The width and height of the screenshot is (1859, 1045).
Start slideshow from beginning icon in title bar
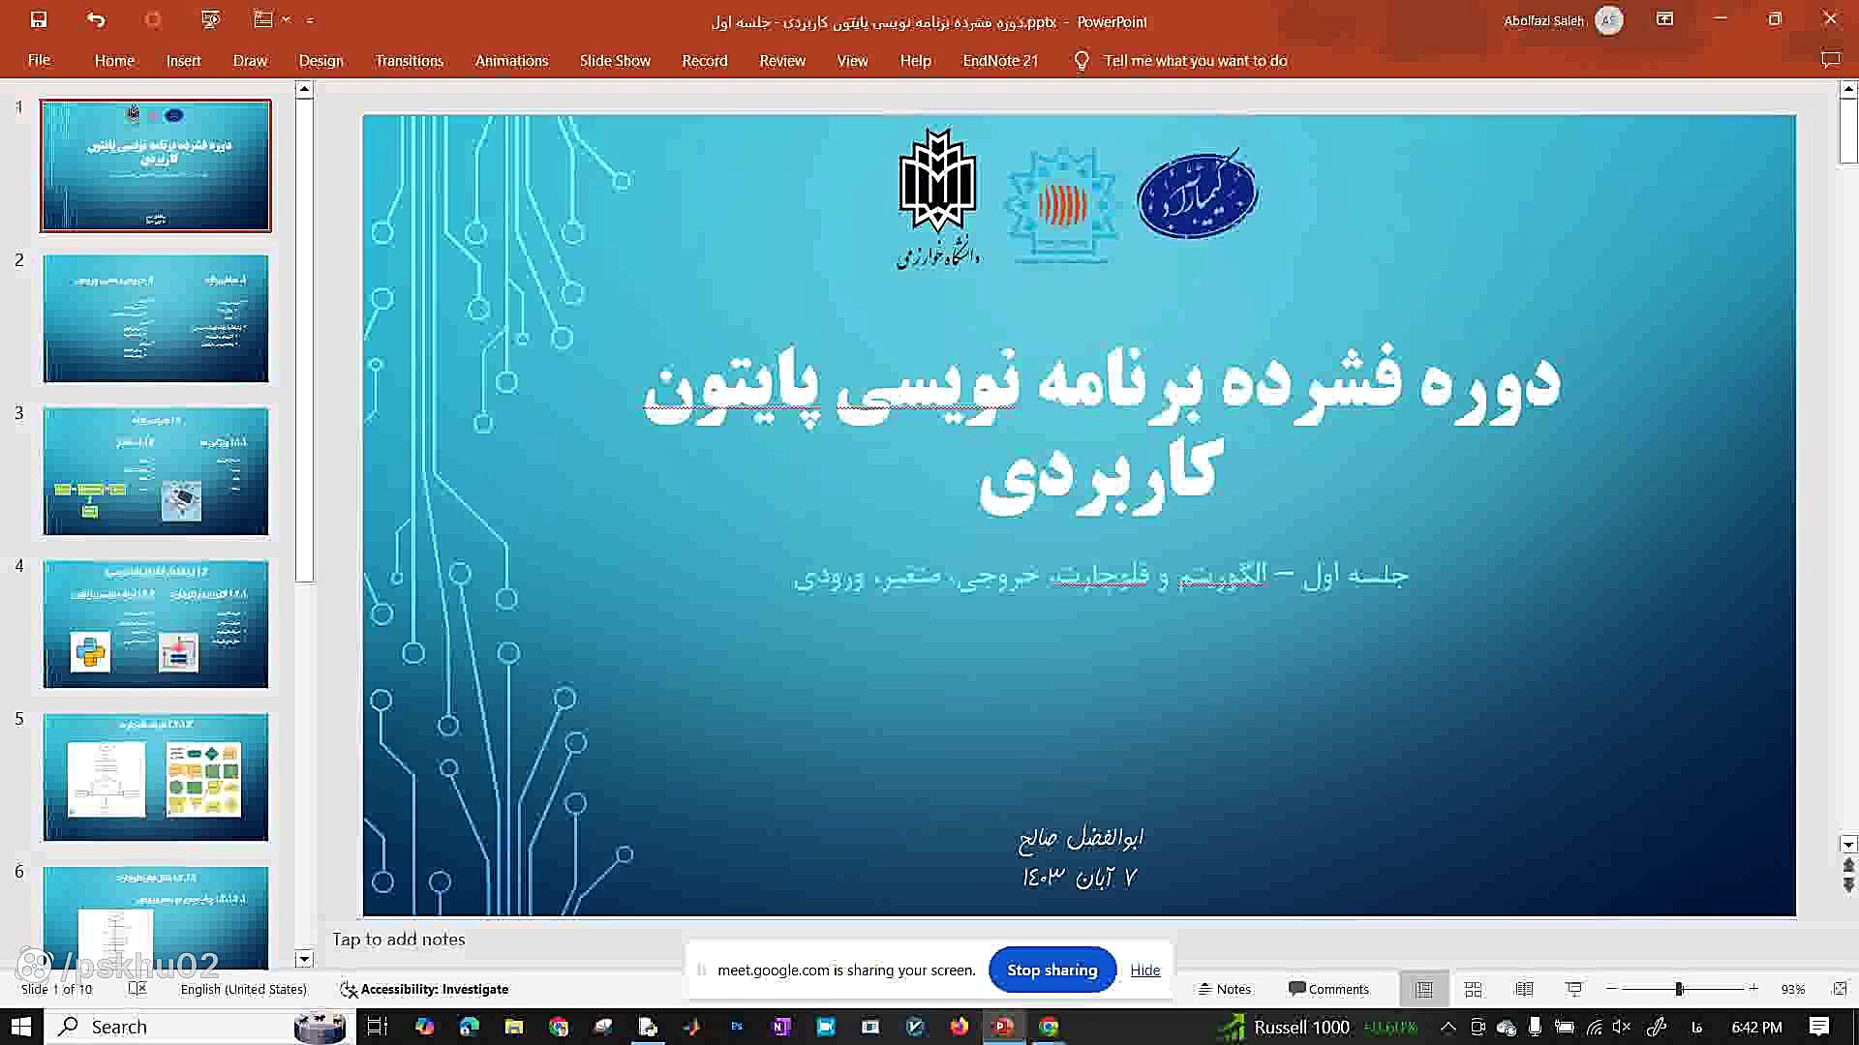point(210,19)
